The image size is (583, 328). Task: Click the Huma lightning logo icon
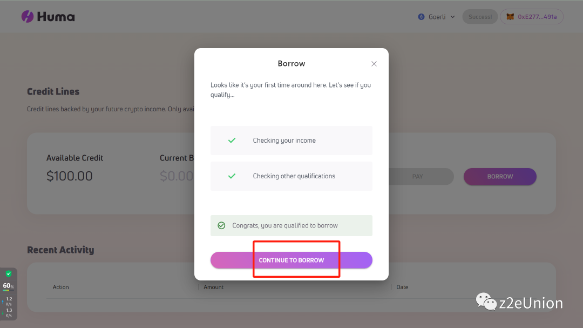[x=28, y=17]
